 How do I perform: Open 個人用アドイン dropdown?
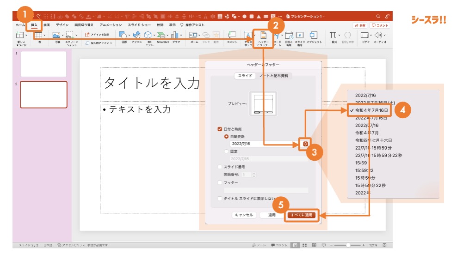[x=99, y=43]
